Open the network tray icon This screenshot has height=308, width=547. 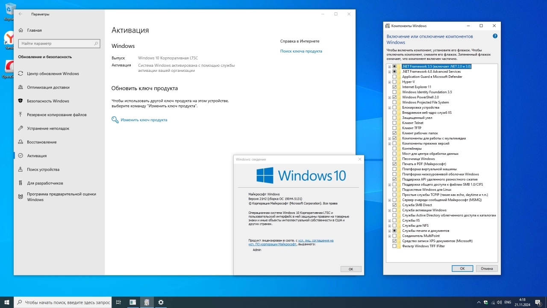point(494,302)
